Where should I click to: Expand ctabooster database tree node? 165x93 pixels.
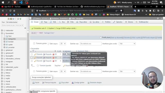click(2, 30)
